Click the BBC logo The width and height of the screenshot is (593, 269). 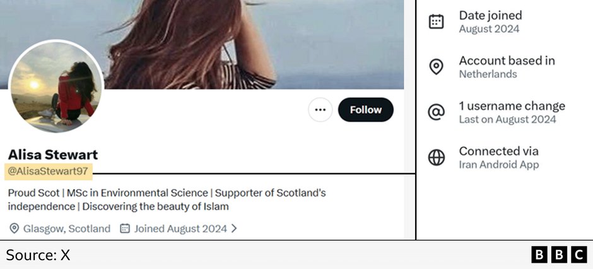coord(559,255)
